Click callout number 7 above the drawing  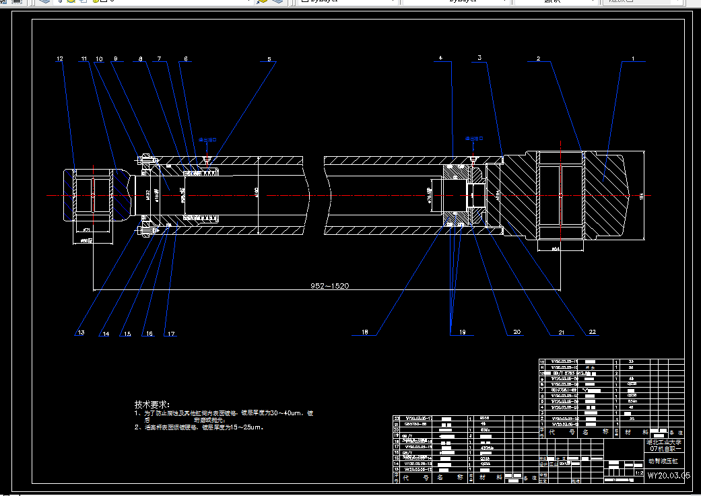159,59
